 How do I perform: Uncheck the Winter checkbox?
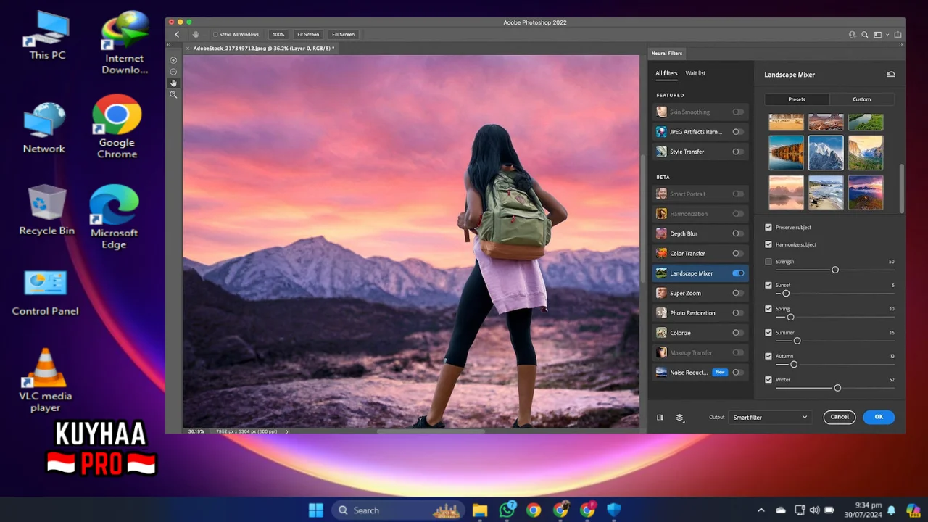[x=768, y=379]
